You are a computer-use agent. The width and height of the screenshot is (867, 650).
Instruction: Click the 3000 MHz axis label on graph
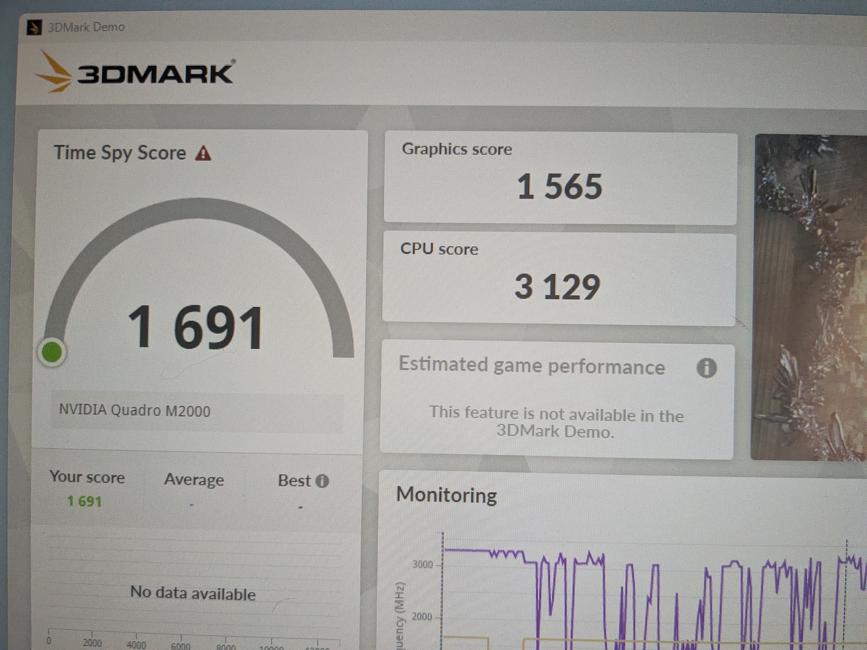(422, 564)
